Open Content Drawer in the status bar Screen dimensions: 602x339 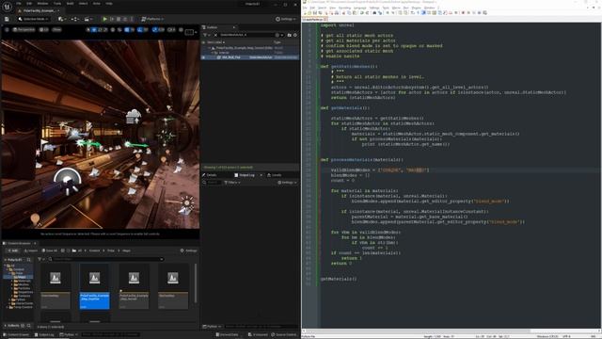pyautogui.click(x=17, y=335)
